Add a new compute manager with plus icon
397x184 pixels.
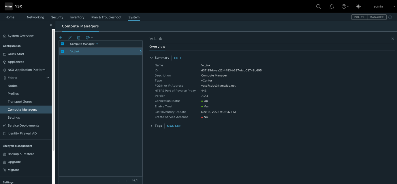click(x=61, y=38)
